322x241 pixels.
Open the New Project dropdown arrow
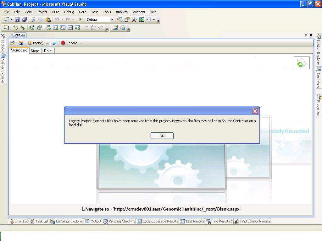click(x=12, y=20)
